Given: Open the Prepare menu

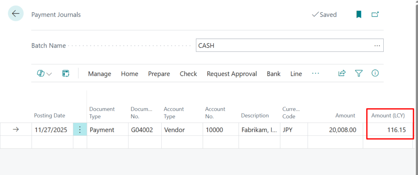Looking at the screenshot, I should pyautogui.click(x=159, y=74).
